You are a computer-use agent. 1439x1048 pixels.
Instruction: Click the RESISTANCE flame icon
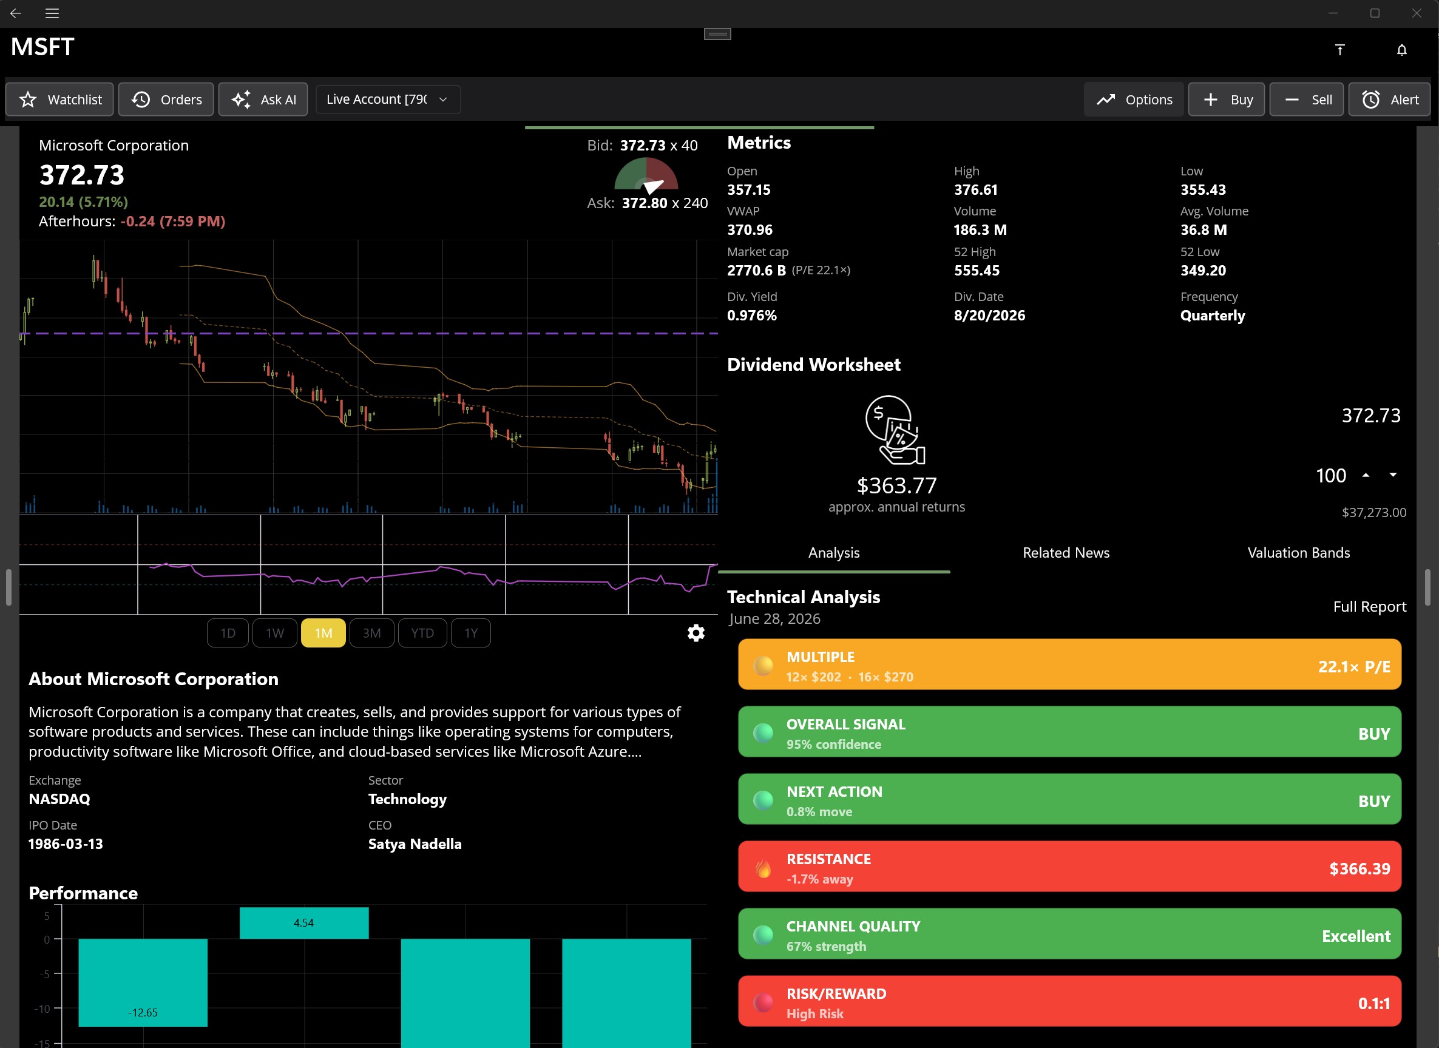pyautogui.click(x=764, y=868)
